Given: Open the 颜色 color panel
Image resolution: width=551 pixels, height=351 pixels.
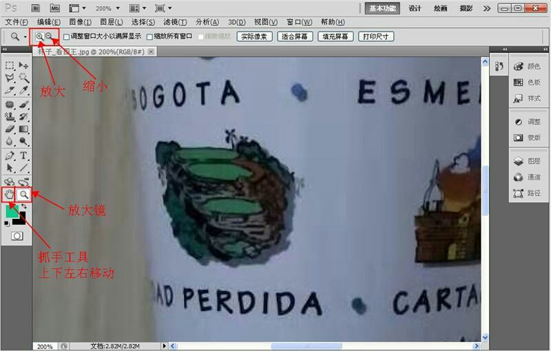Looking at the screenshot, I should (527, 66).
